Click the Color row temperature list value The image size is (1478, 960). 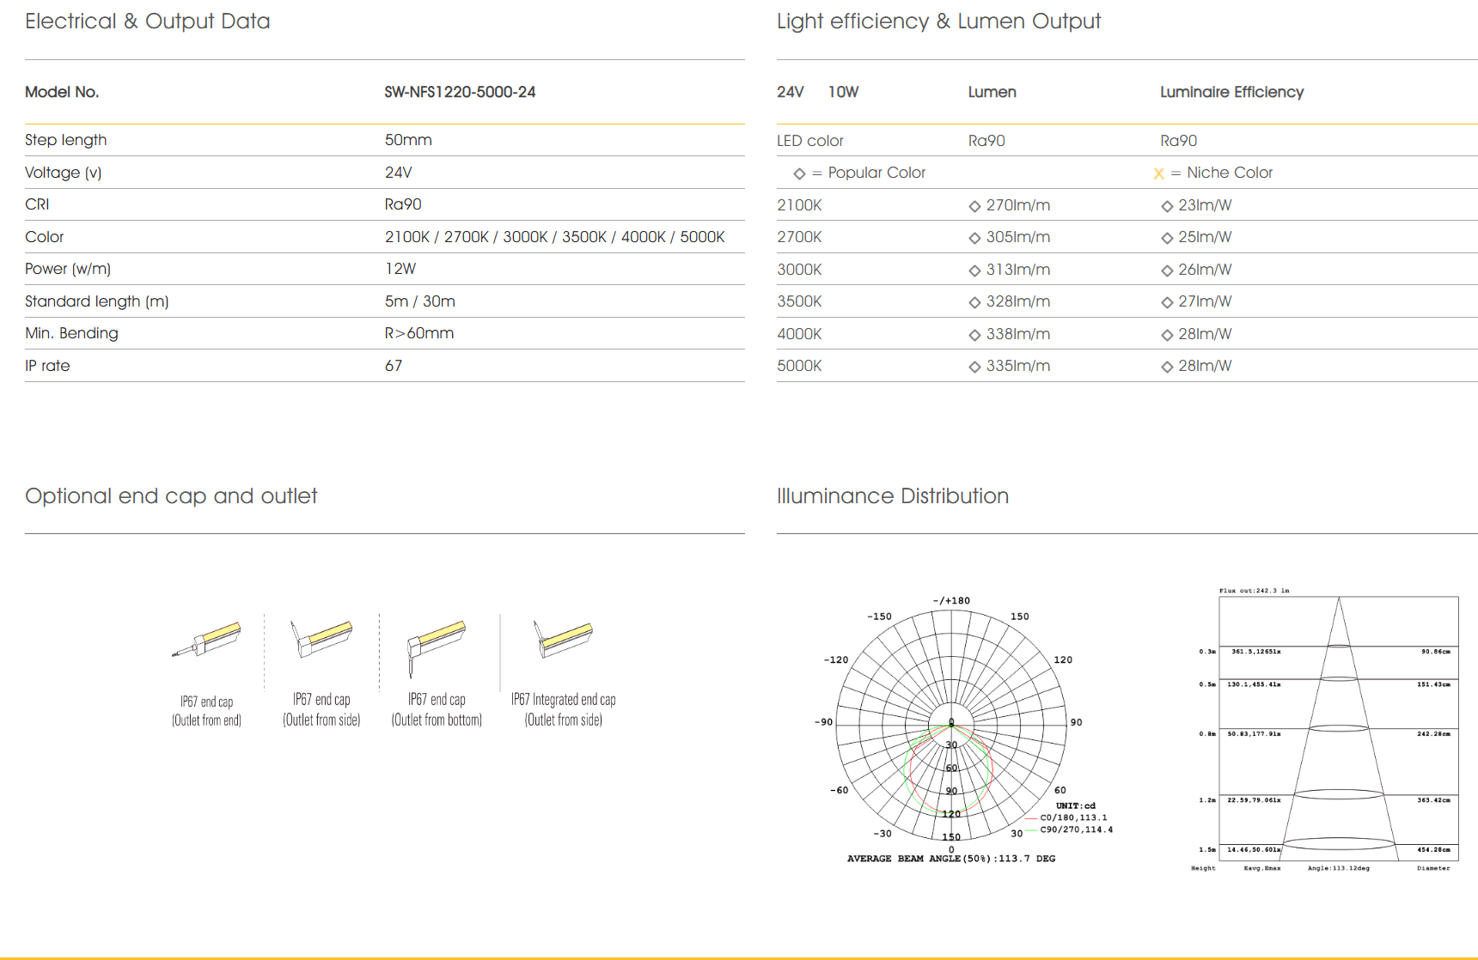pos(554,237)
